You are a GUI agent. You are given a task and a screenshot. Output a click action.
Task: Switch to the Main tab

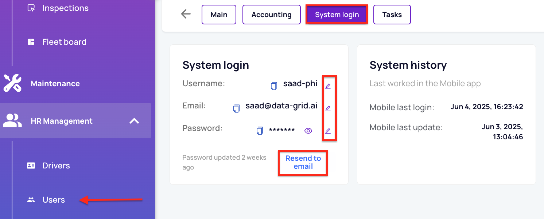coord(219,15)
